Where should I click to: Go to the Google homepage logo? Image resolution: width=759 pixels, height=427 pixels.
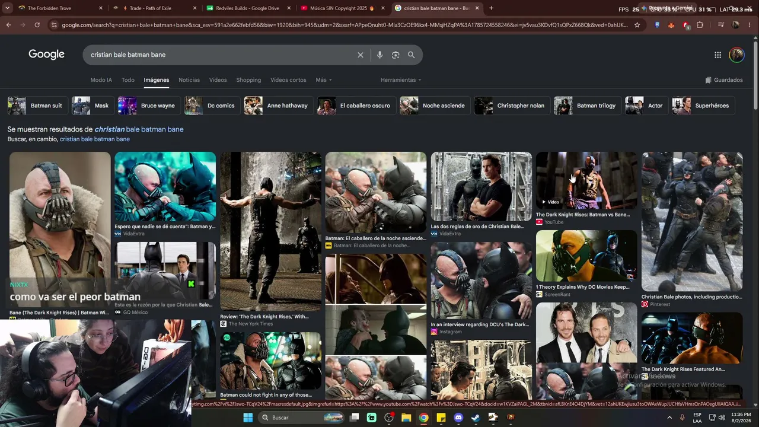[46, 55]
